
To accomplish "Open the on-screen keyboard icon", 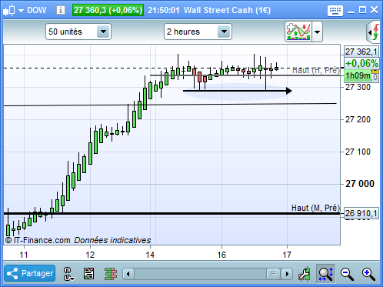I will click(x=335, y=11).
